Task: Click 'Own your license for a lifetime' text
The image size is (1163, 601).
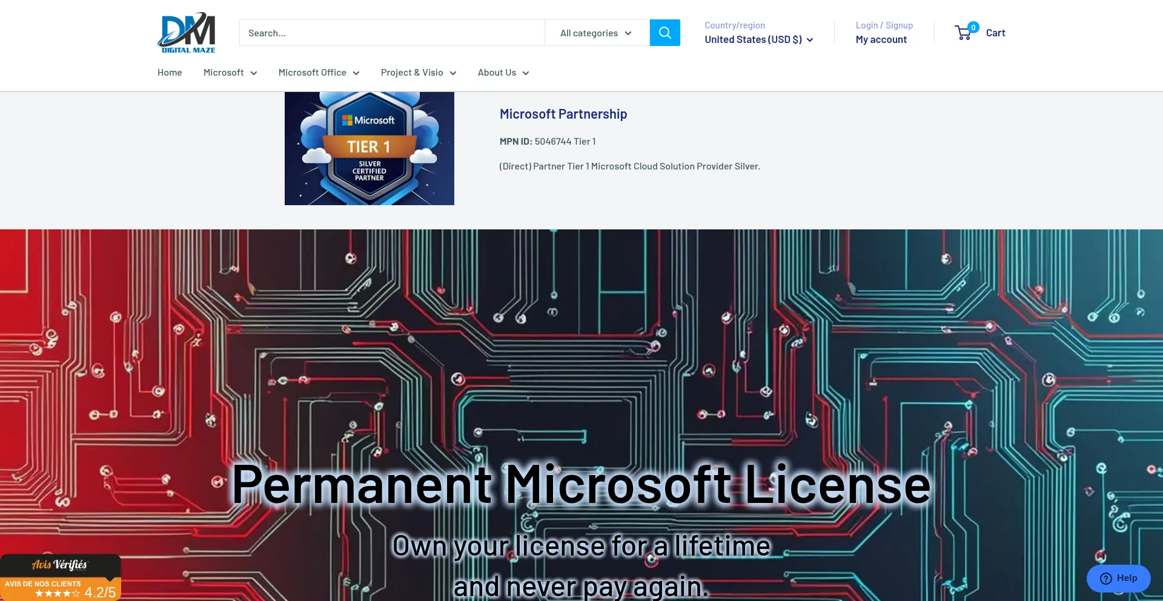Action: pyautogui.click(x=581, y=546)
